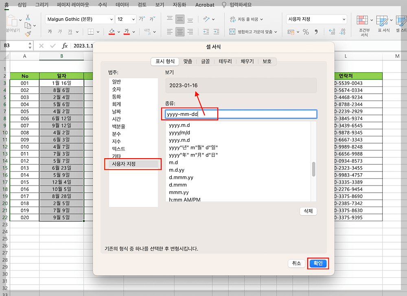Expand the underline style dropdown arrow
The height and width of the screenshot is (296, 407).
point(77,32)
